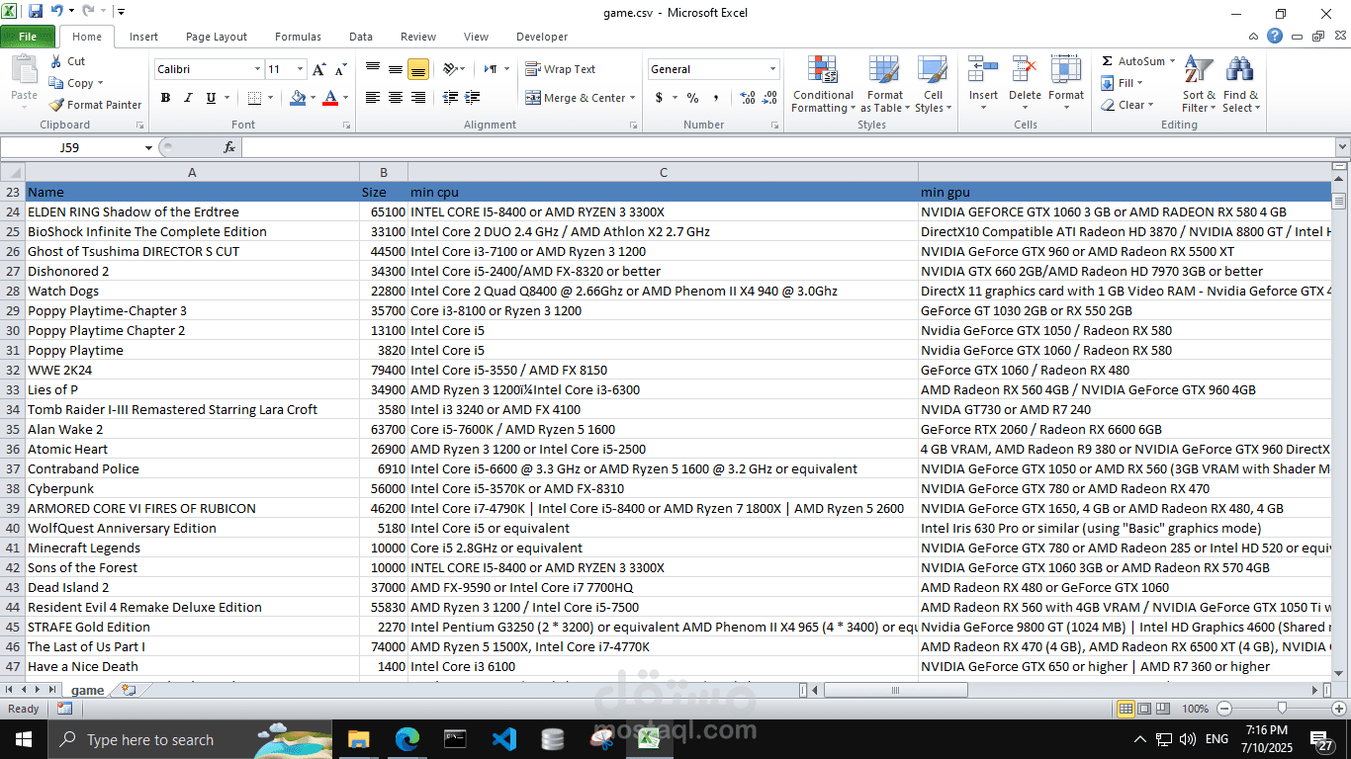Click the Insert Function fx button
This screenshot has width=1351, height=759.
pos(229,147)
